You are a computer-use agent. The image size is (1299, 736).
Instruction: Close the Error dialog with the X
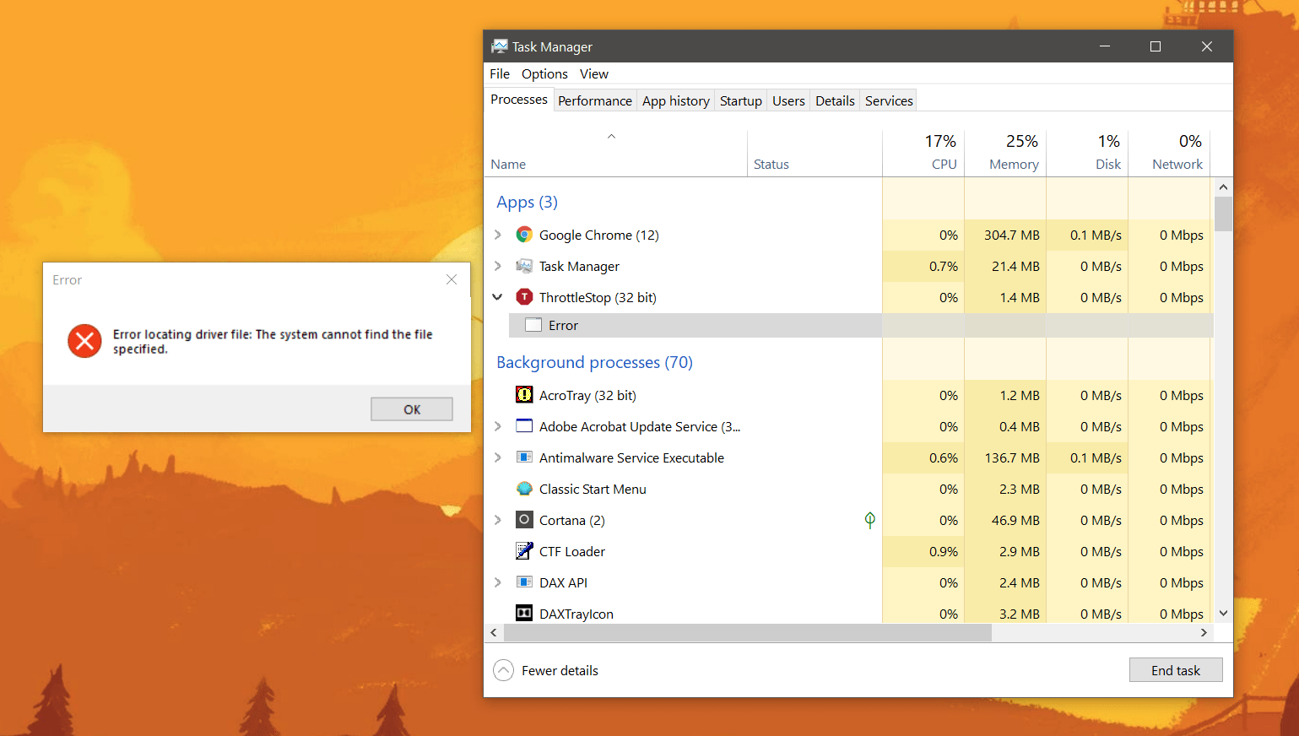[x=452, y=279]
